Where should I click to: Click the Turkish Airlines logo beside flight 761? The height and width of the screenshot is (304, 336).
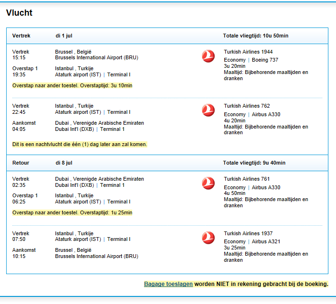point(208,183)
